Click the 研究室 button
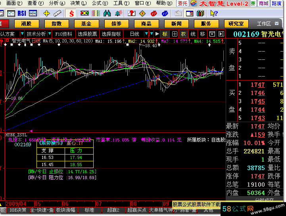Image resolution: width=286 pixels, height=216 pixels. (x=236, y=24)
